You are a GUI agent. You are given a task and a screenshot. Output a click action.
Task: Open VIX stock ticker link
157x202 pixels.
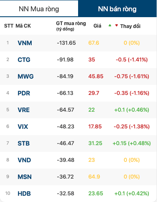(23, 127)
